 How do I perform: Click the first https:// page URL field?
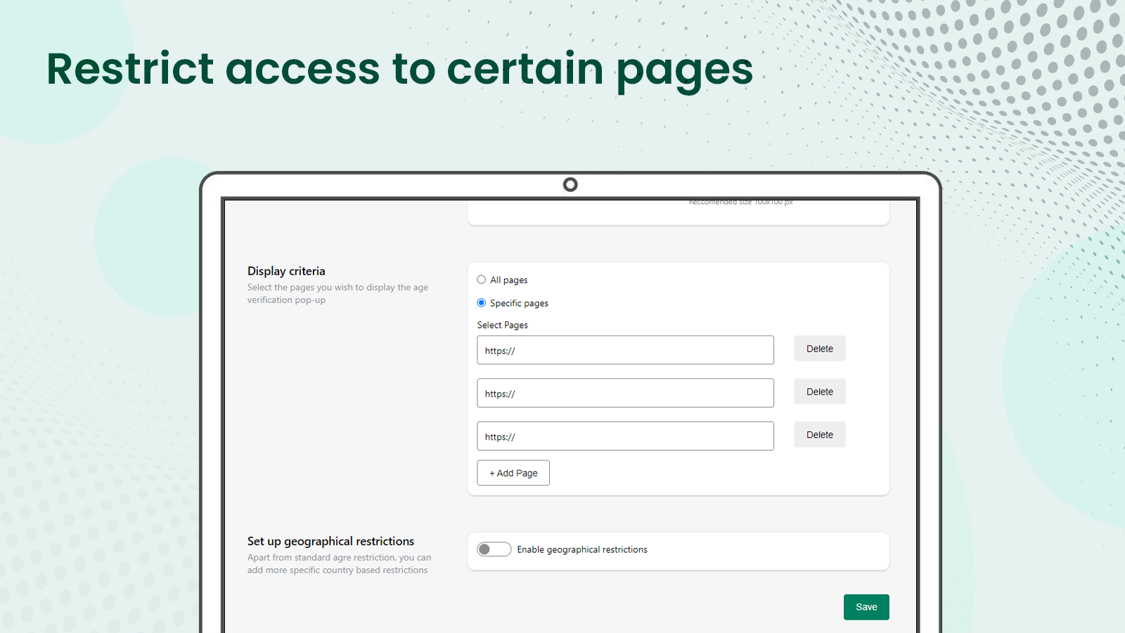(625, 350)
